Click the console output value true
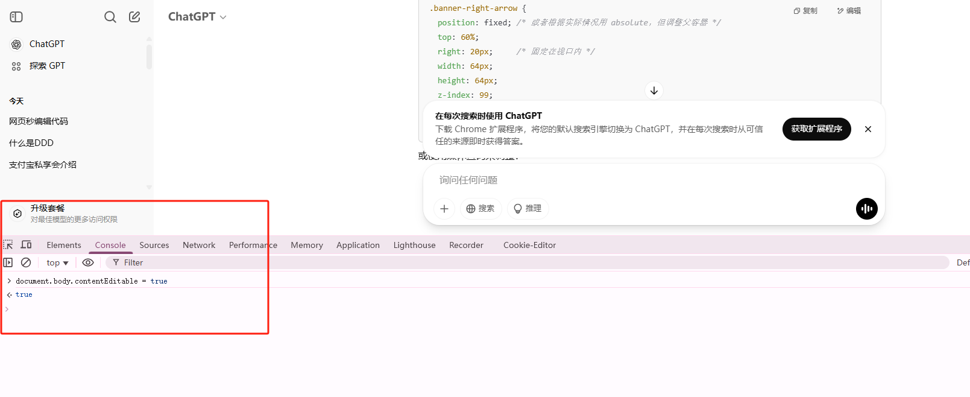Screen dimensions: 970x397 [x=24, y=294]
